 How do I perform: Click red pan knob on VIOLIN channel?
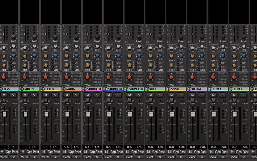coord(25,77)
